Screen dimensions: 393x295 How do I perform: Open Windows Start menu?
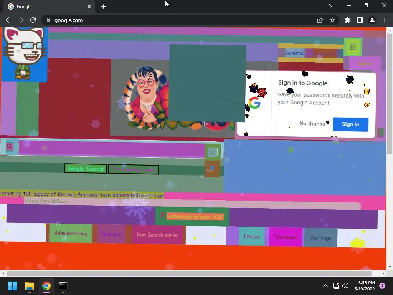12,286
